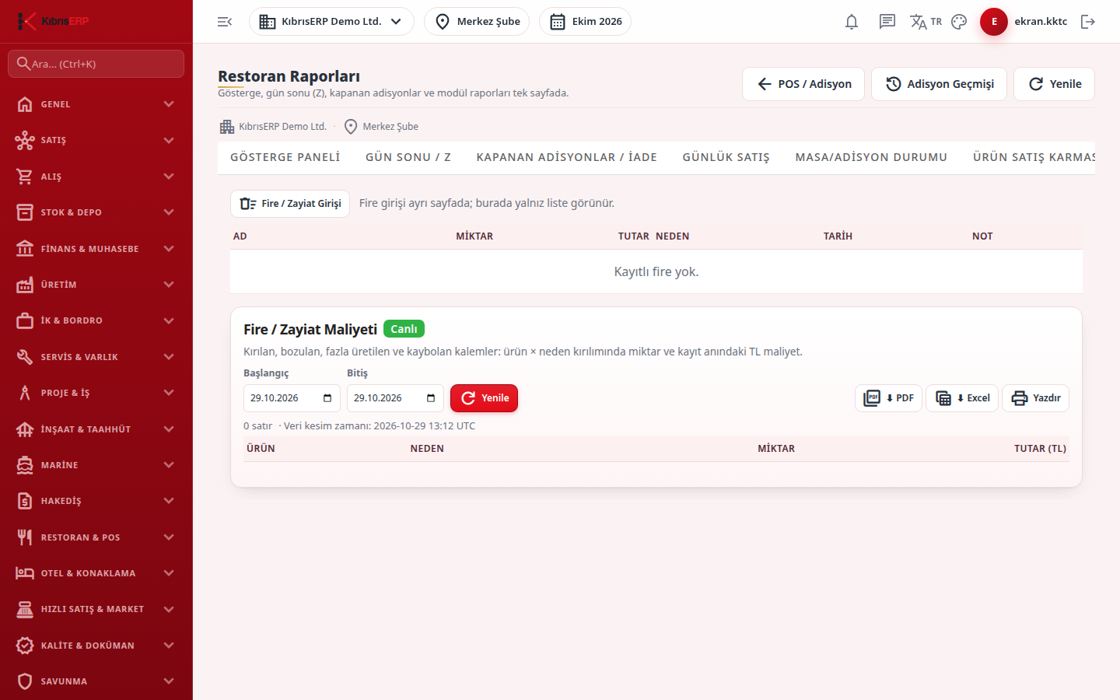
Task: Open the Gün Sonu / Z tab
Action: (408, 157)
